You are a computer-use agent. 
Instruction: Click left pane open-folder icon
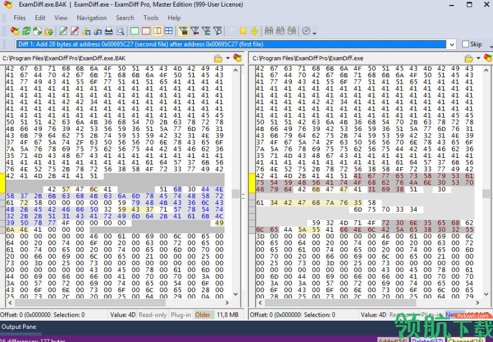218,58
